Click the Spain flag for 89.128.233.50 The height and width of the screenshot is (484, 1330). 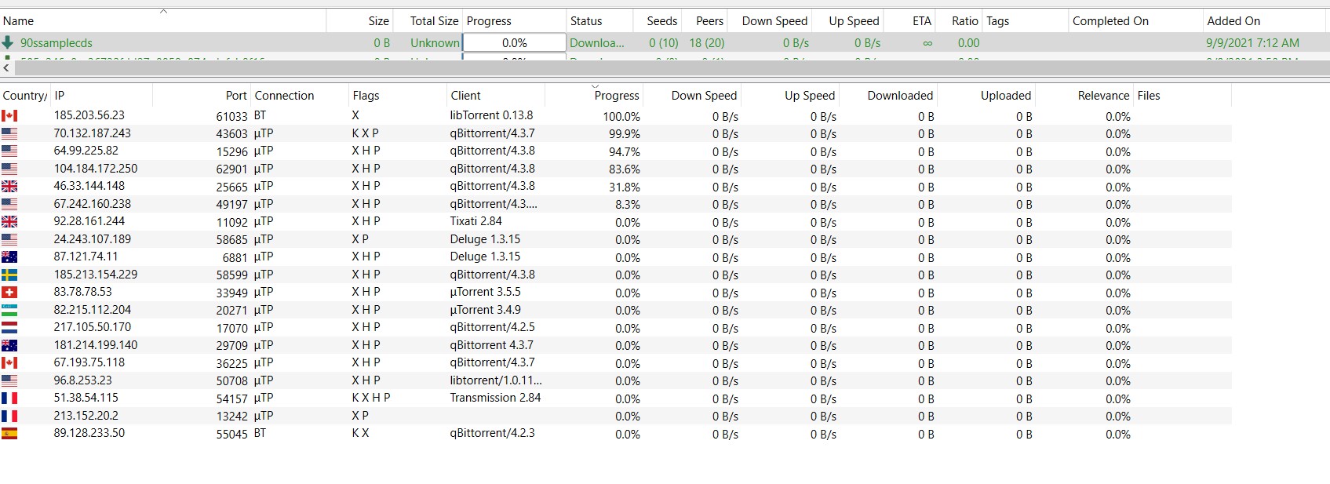click(x=9, y=433)
